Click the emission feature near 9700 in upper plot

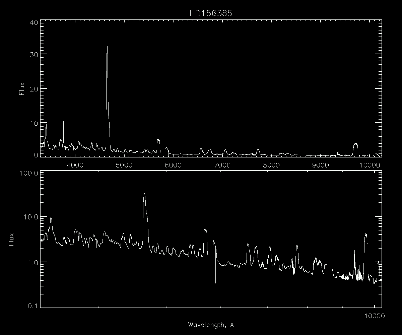[355, 149]
